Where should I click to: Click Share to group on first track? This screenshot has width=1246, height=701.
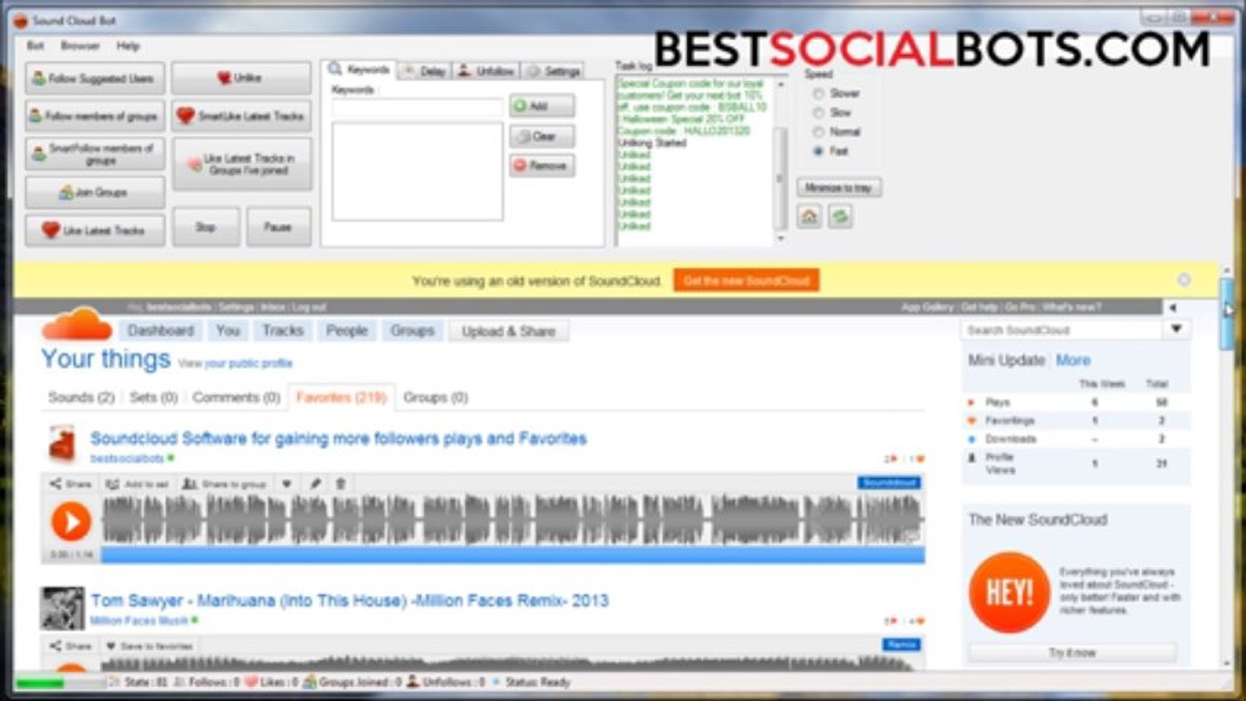coord(225,484)
